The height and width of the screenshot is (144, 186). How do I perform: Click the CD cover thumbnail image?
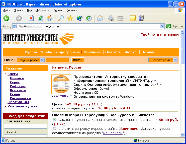[x=61, y=84]
